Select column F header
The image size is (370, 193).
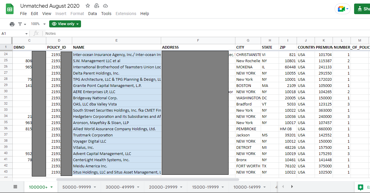198,40
